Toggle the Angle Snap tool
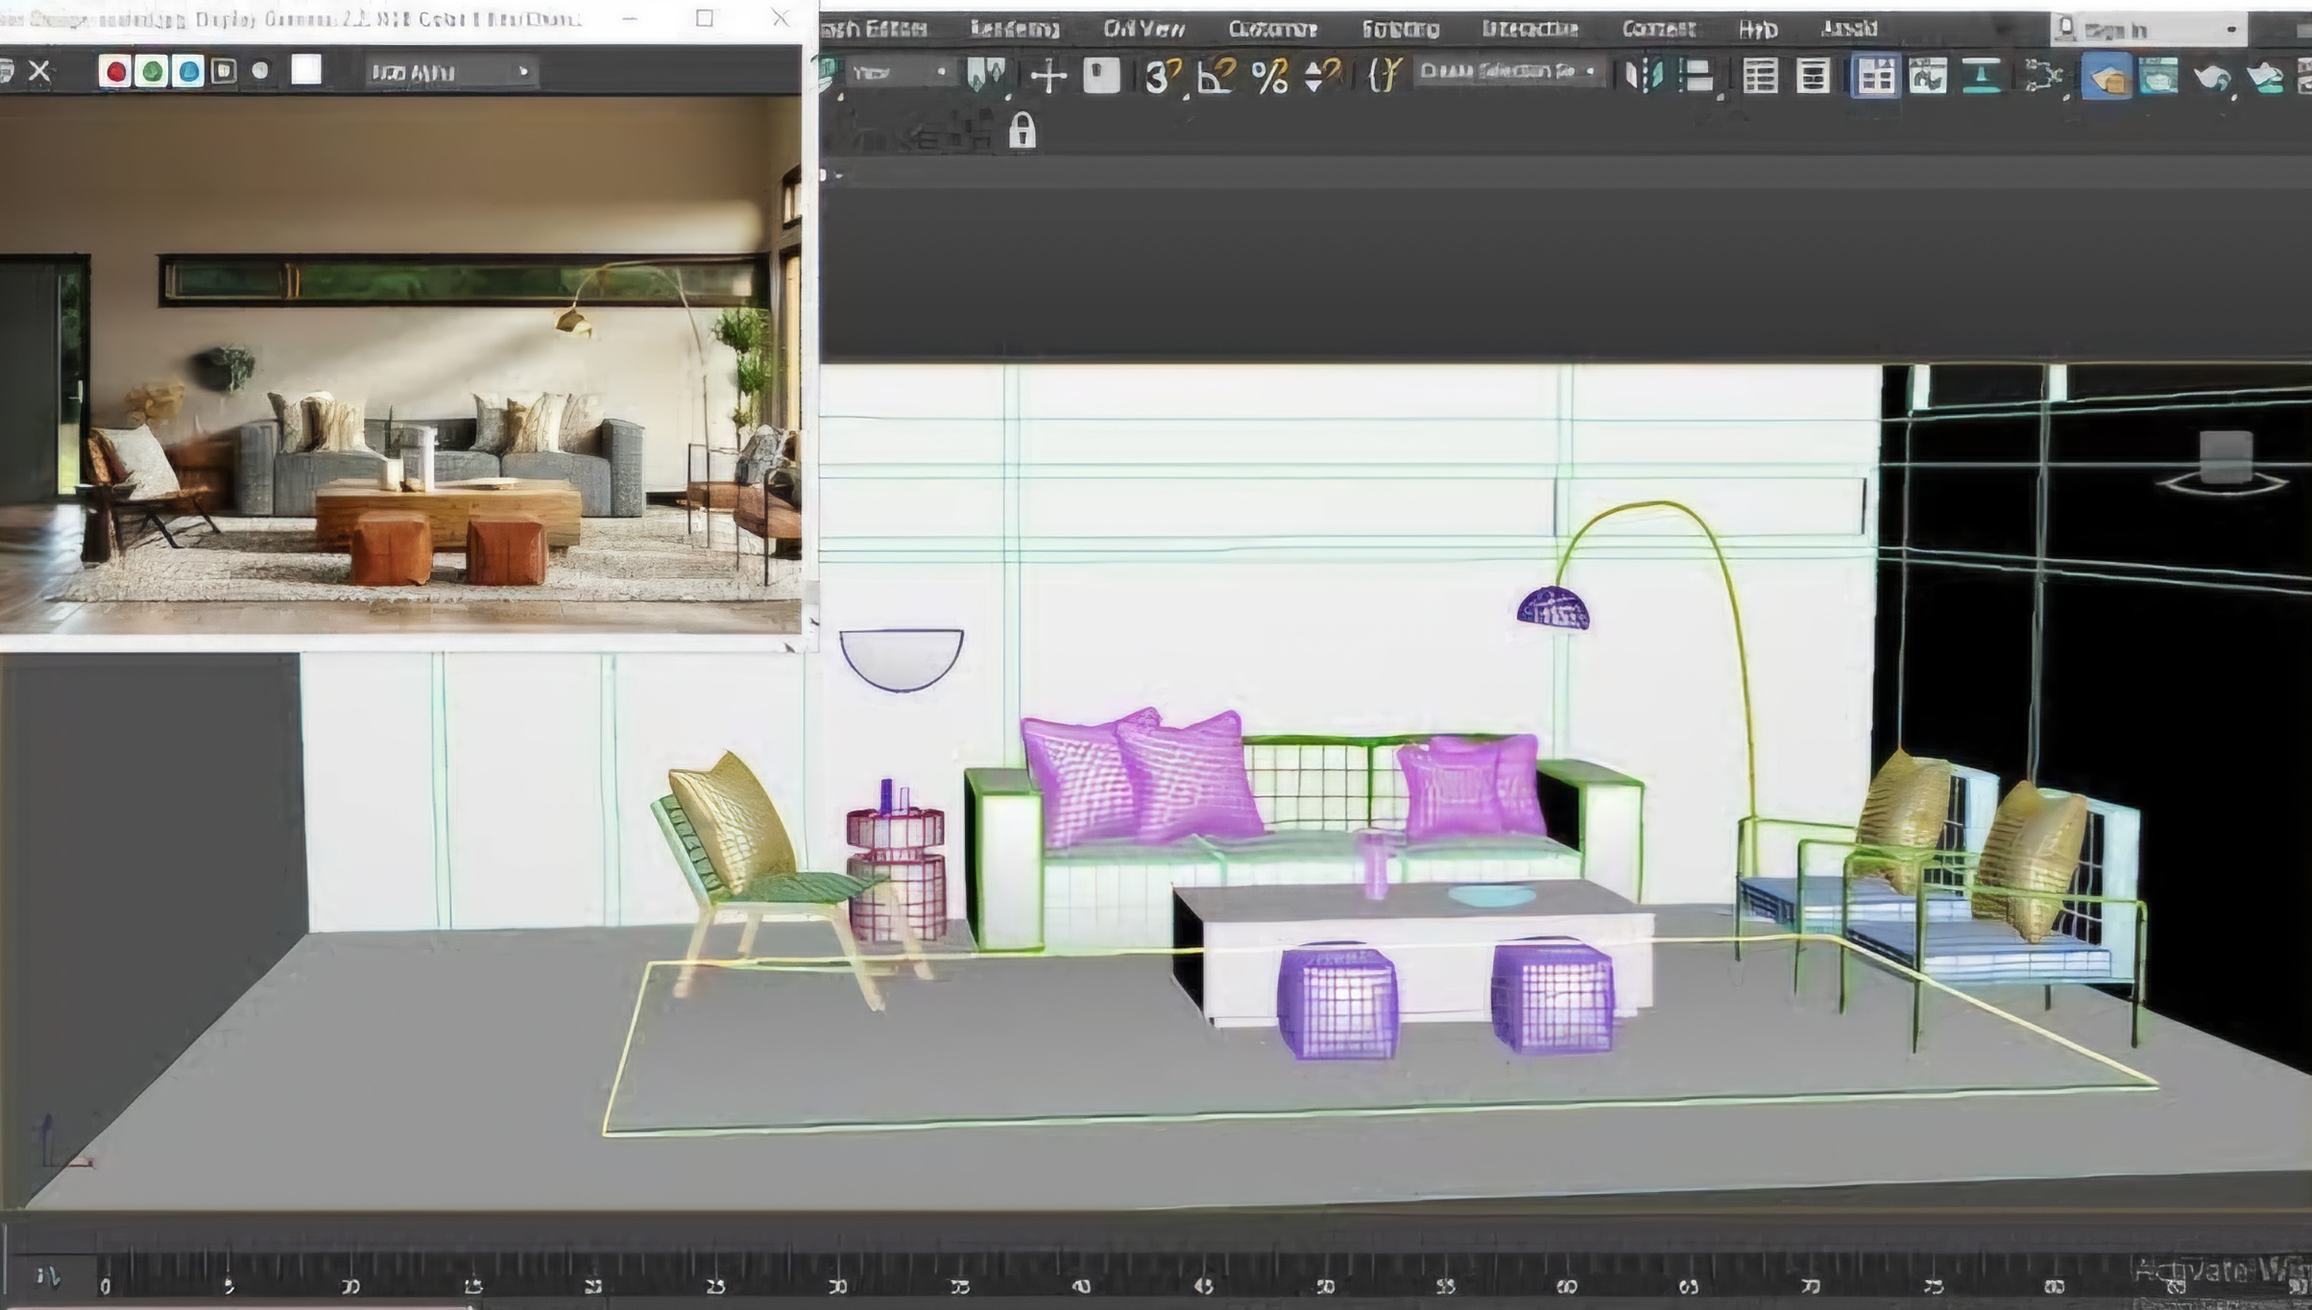This screenshot has width=2312, height=1310. (1216, 75)
